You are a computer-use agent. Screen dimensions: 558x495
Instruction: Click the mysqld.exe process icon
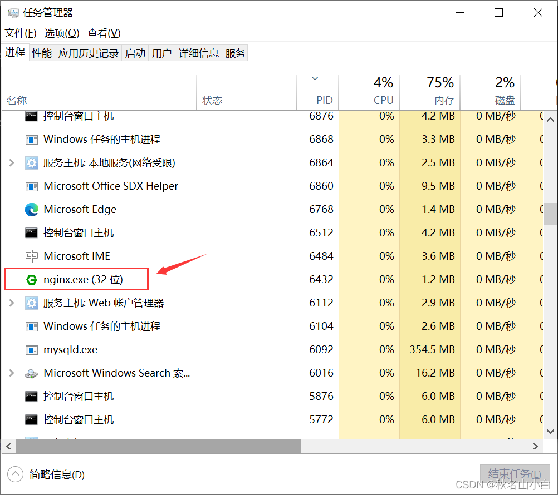coord(31,350)
